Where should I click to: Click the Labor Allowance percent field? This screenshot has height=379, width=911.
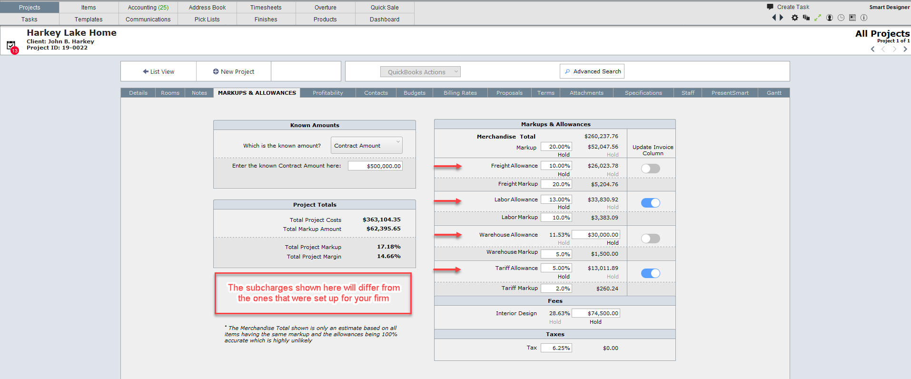pyautogui.click(x=556, y=199)
